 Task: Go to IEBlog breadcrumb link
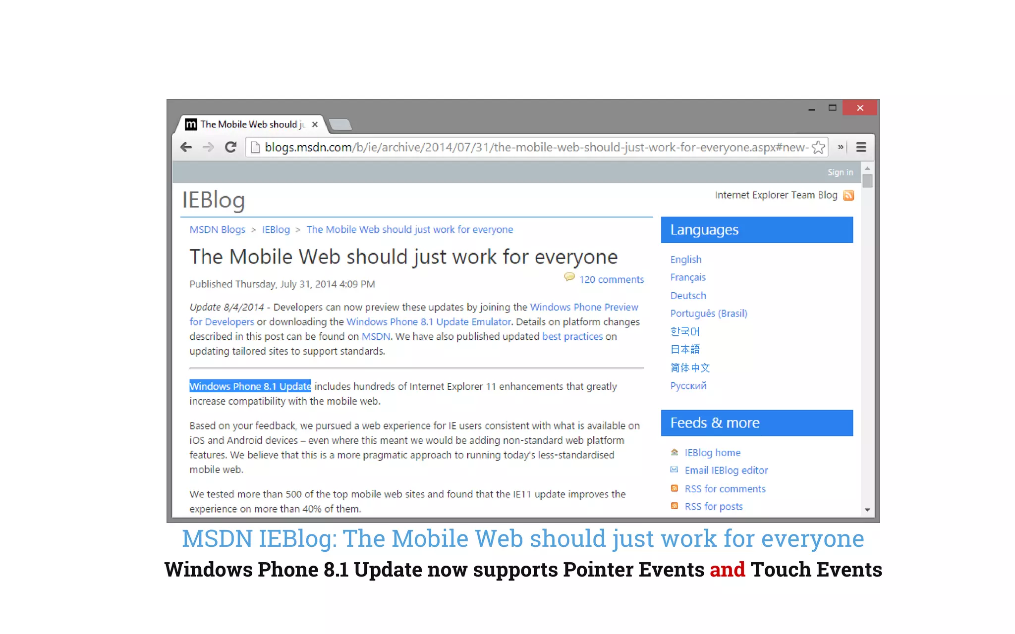click(276, 229)
